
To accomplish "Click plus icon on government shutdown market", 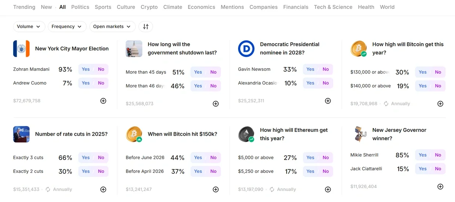I will click(x=216, y=103).
